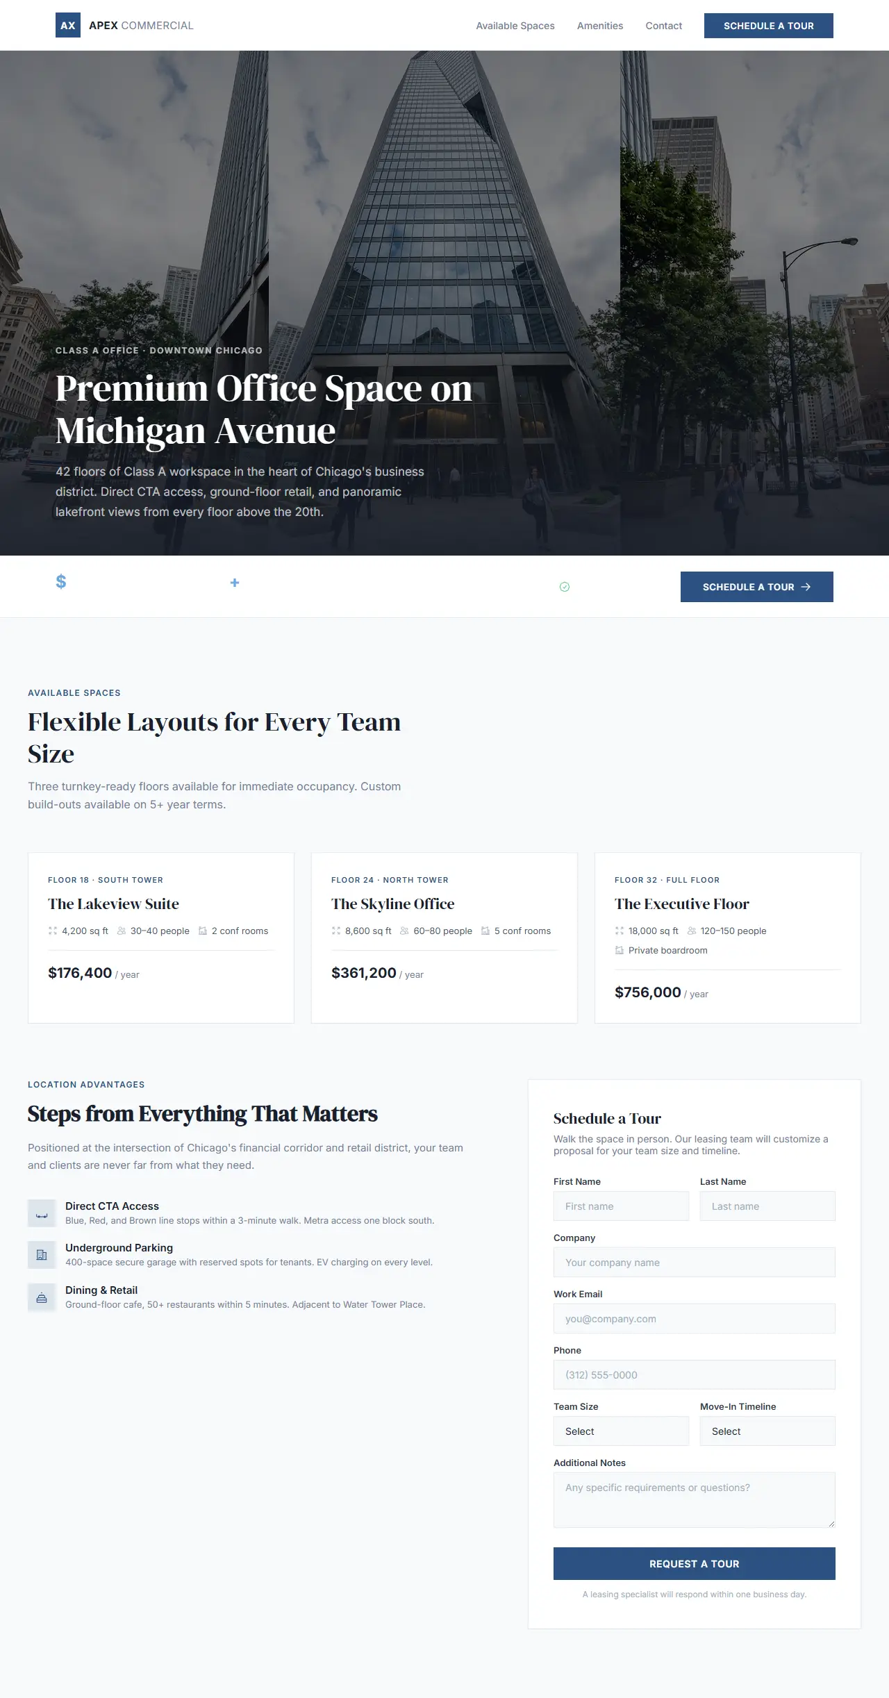
Task: Click the dollar sign icon below hero
Action: [61, 581]
